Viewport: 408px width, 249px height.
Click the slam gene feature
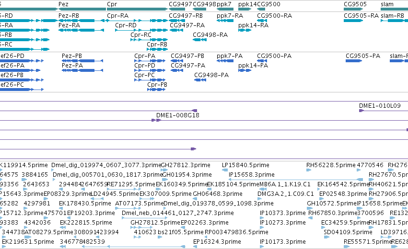tap(394, 9)
